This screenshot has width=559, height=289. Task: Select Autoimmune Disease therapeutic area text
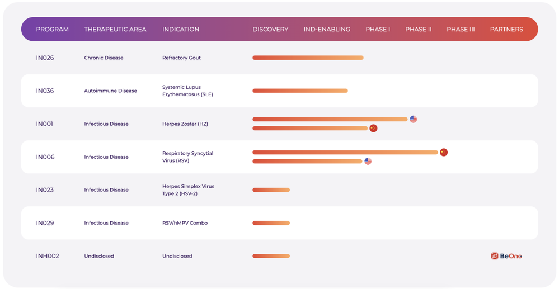110,91
